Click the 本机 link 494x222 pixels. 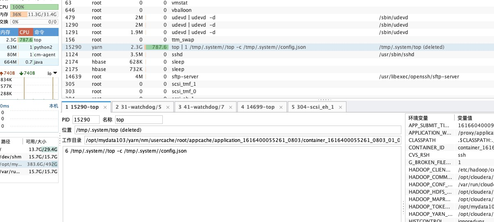click(x=53, y=106)
